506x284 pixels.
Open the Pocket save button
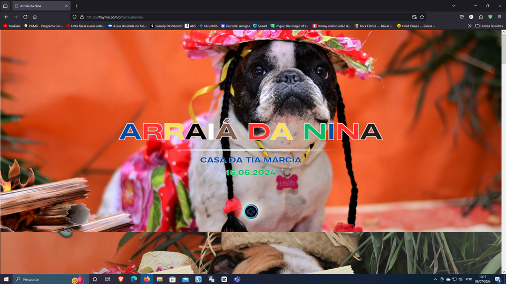[462, 17]
